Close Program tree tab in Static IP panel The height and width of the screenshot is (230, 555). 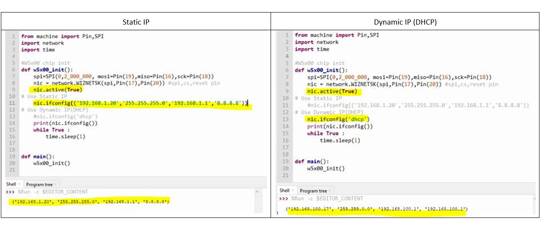pos(56,185)
